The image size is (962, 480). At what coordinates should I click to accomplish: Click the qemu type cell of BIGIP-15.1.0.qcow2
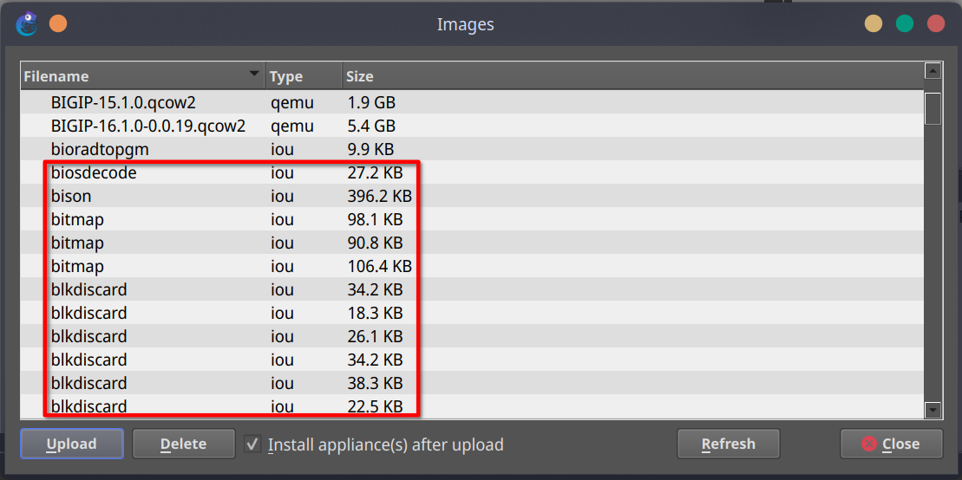click(292, 102)
